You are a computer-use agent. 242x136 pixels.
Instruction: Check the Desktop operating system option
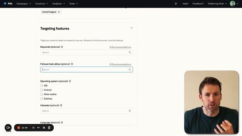click(x=42, y=99)
